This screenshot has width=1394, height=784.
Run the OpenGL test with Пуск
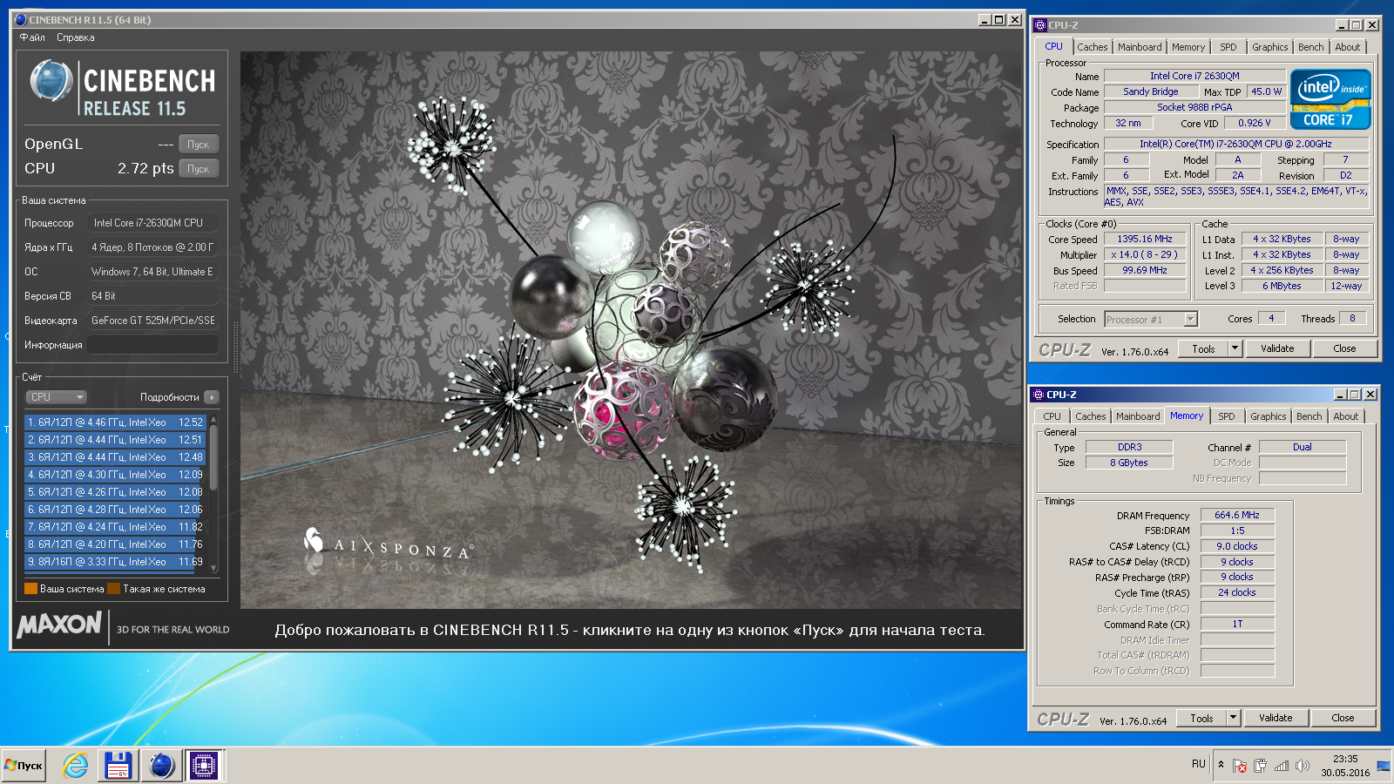[x=199, y=145]
